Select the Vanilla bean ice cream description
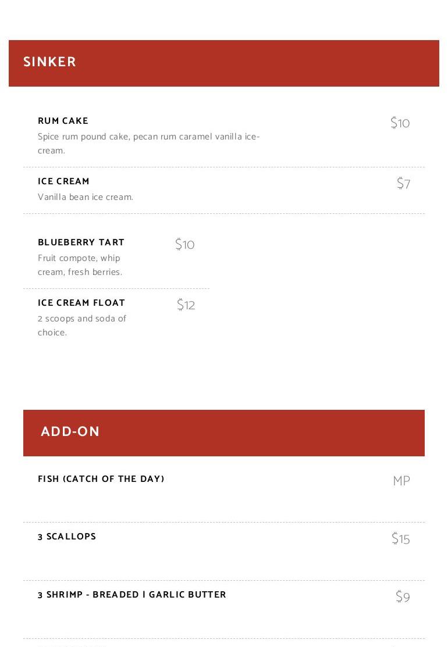The width and height of the screenshot is (448, 647). click(86, 197)
